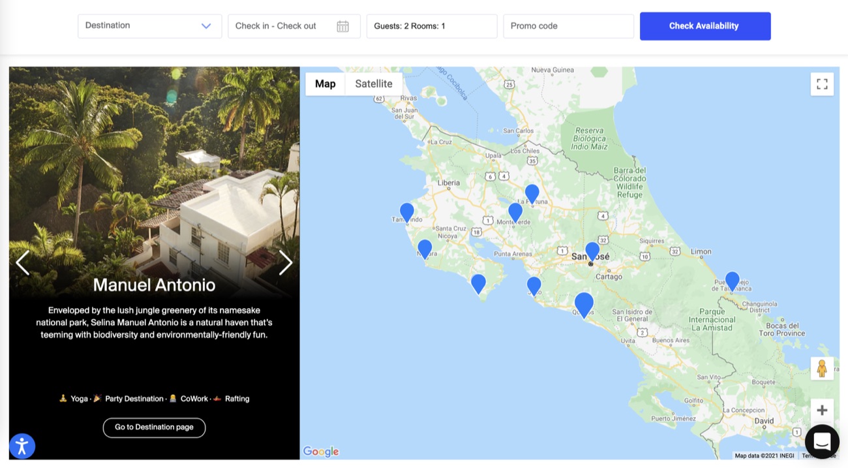This screenshot has width=848, height=468.
Task: Select the map pin at San José
Action: tap(592, 251)
